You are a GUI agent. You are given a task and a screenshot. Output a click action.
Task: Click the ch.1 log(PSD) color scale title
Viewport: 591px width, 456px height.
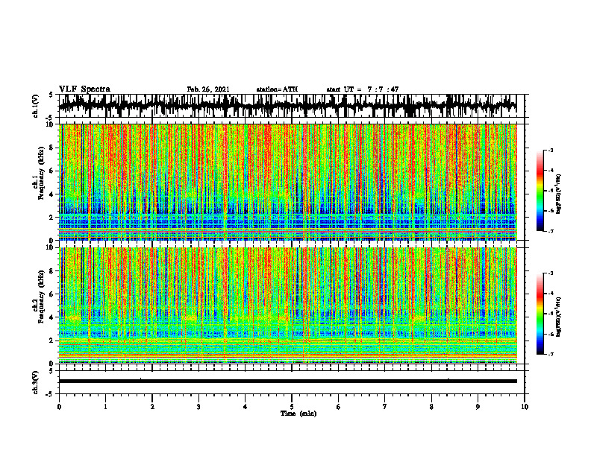pos(560,194)
